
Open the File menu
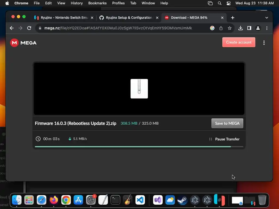(x=37, y=3)
